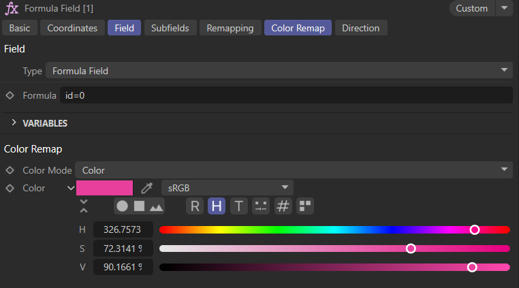Click the Hue slider handle
The height and width of the screenshot is (288, 519).
point(475,229)
